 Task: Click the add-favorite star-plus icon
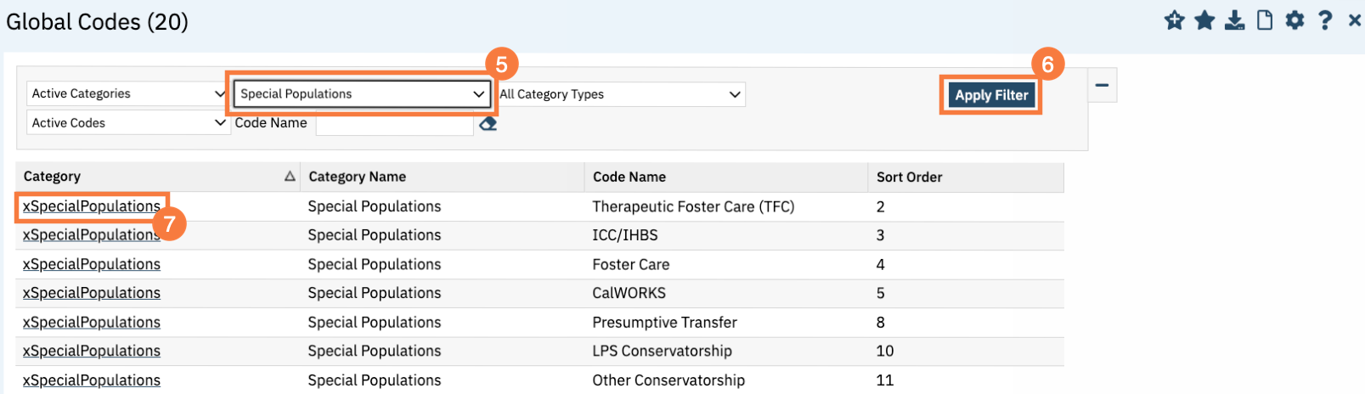(1175, 20)
